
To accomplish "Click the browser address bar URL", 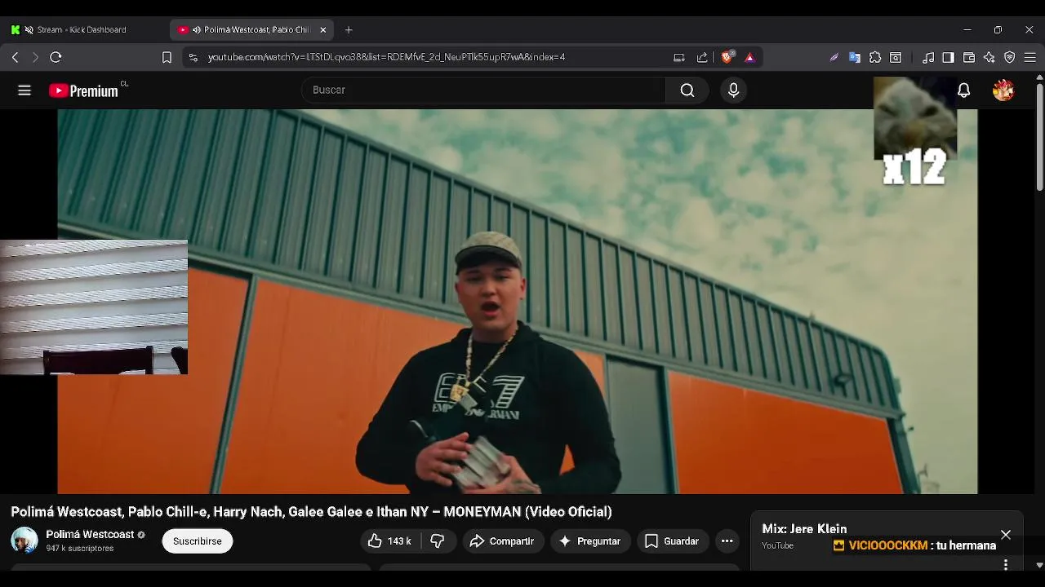I will click(386, 57).
